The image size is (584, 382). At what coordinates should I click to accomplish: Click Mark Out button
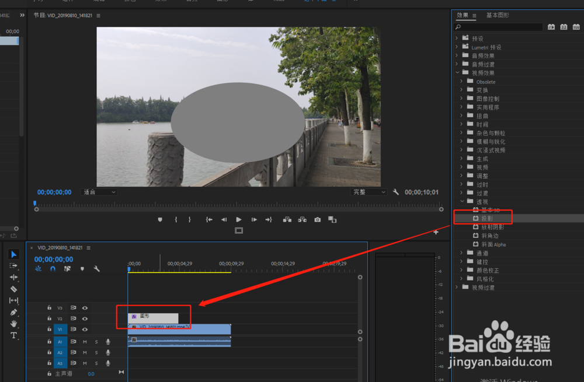pyautogui.click(x=190, y=220)
